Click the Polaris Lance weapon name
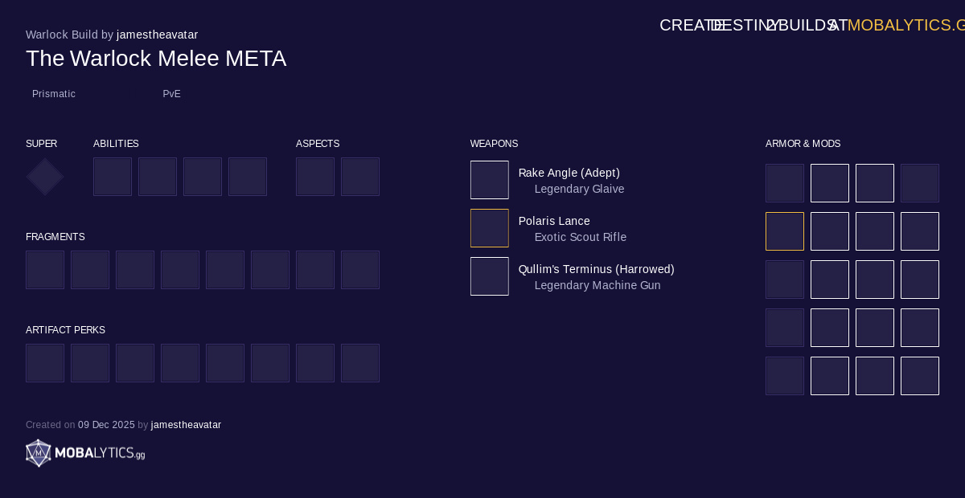Image resolution: width=965 pixels, height=498 pixels. click(x=554, y=221)
